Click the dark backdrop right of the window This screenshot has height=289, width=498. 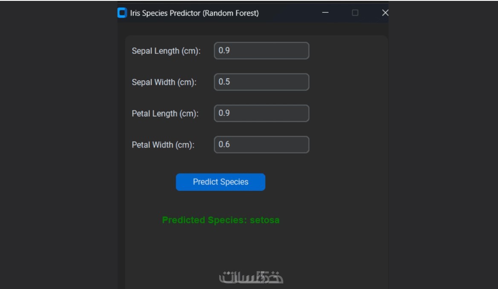click(x=443, y=145)
